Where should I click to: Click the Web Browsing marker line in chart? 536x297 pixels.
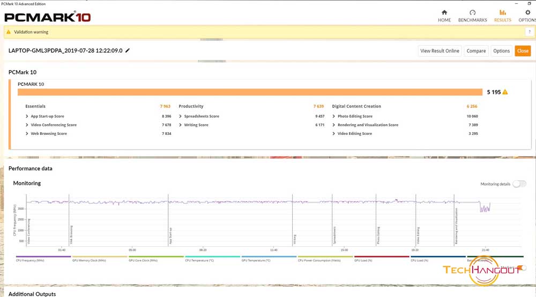tap(69, 220)
